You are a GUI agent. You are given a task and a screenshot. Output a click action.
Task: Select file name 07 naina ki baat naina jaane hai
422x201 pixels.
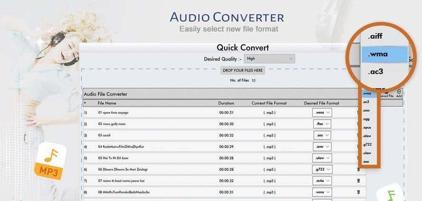[x=121, y=181]
